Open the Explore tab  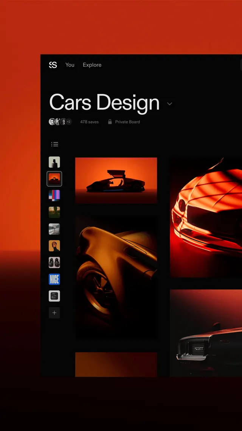(x=92, y=65)
